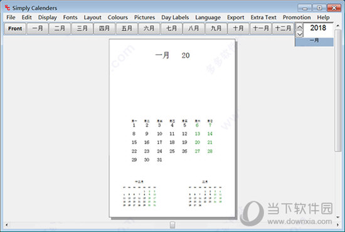Decrease the year with down arrow
This screenshot has width=345, height=232.
[x=299, y=34]
